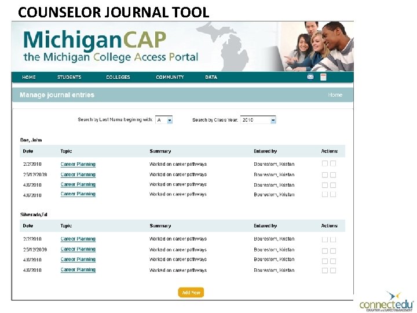Screen dimensions: 417x313
Task: Click second Actions box in Doe's 2/2/2010 row
Action: tap(333, 163)
